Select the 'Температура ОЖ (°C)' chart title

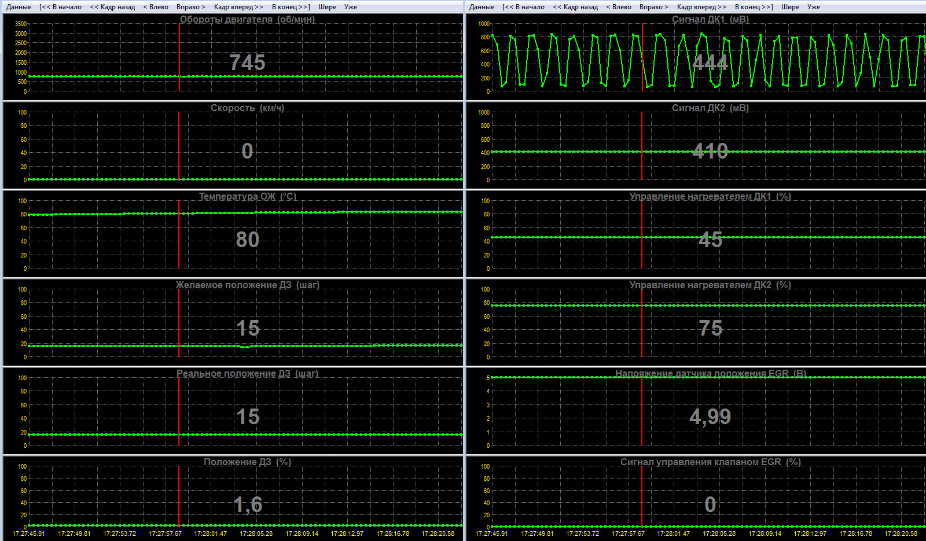pos(247,197)
